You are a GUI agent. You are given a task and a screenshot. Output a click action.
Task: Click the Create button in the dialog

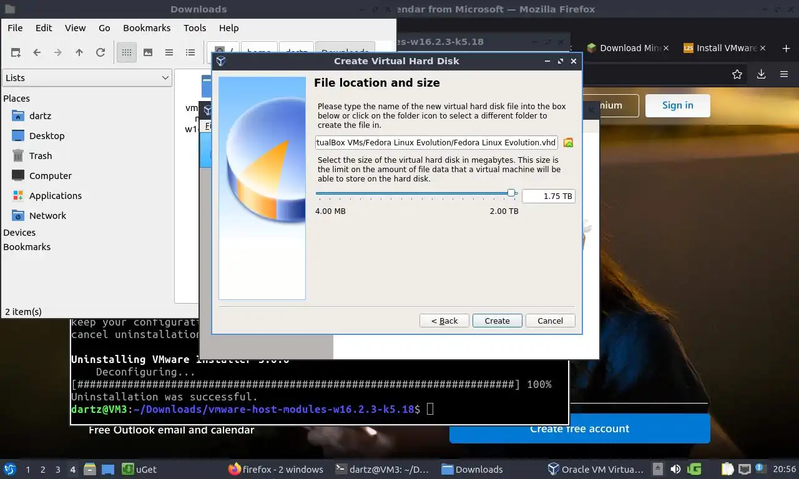[497, 321]
